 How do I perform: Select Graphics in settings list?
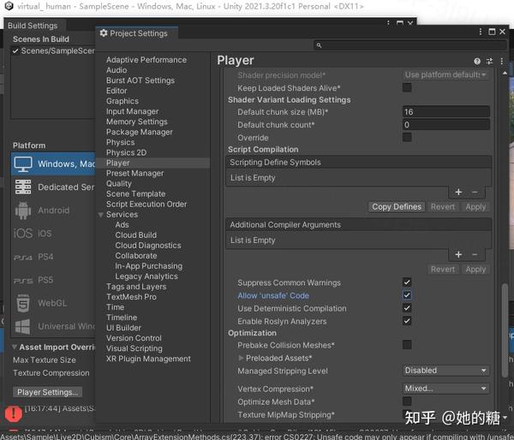tap(123, 101)
